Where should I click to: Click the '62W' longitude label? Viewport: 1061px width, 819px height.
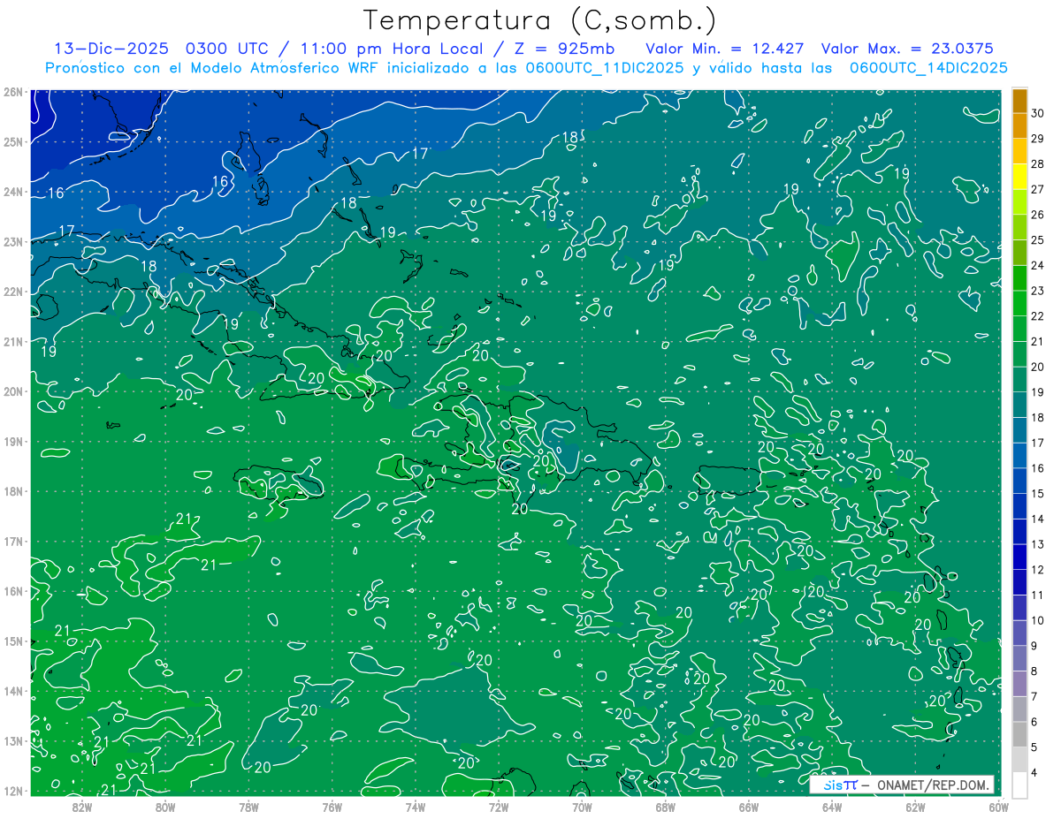pos(916,808)
